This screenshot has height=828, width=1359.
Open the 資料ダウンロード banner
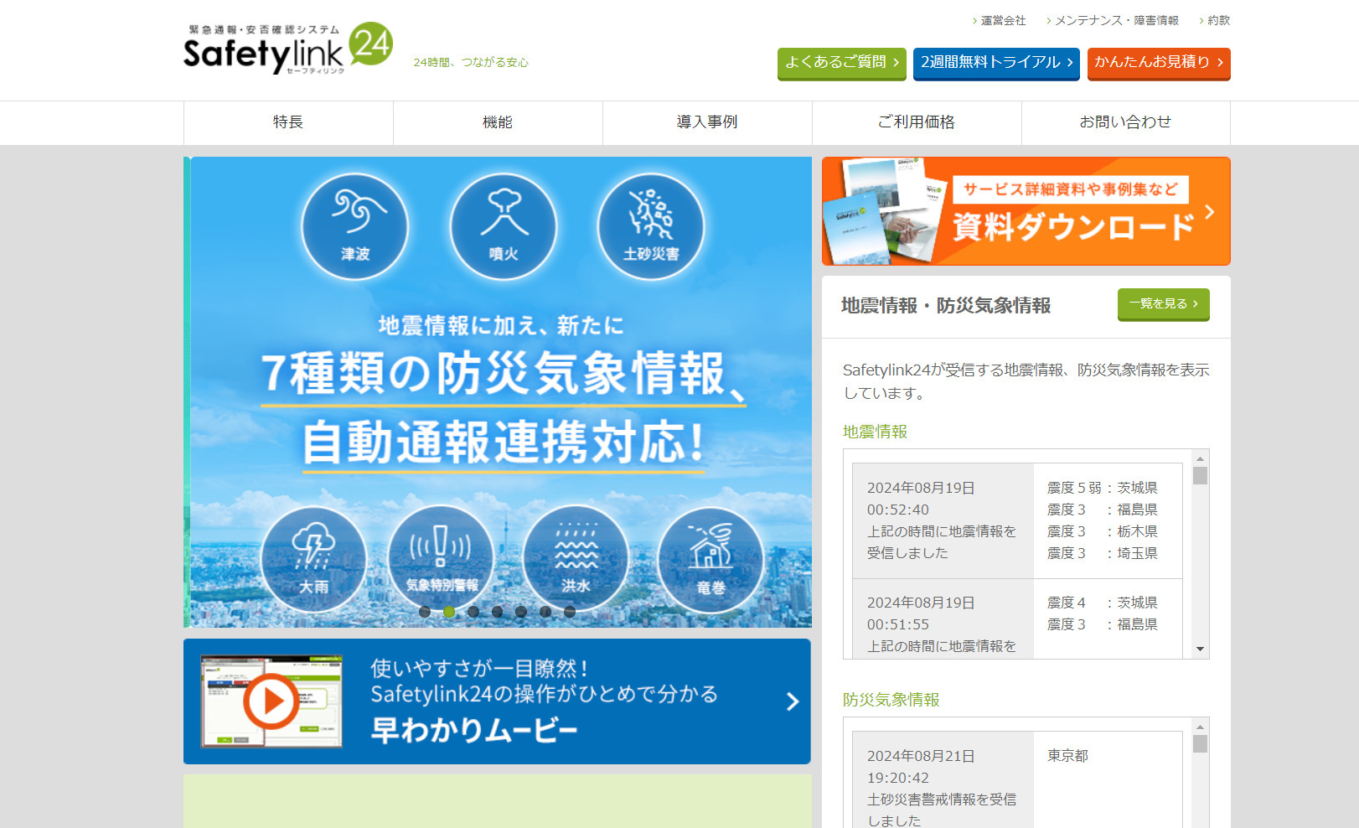coord(1026,211)
